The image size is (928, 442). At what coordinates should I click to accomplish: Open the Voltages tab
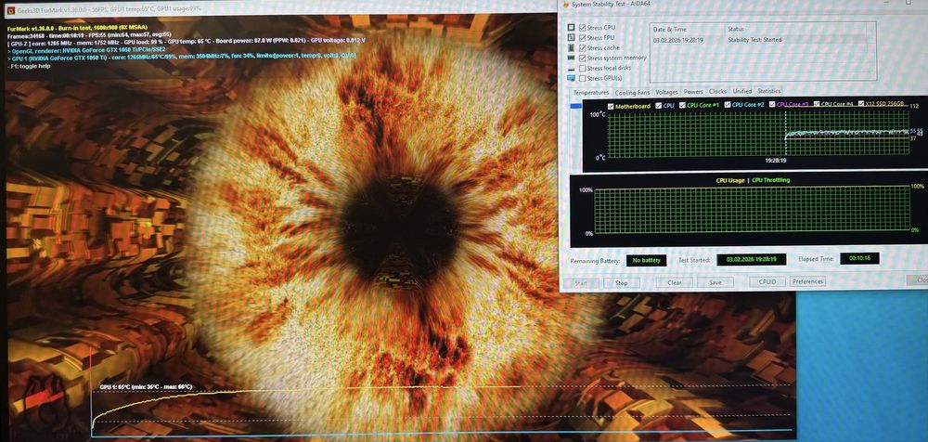[666, 92]
